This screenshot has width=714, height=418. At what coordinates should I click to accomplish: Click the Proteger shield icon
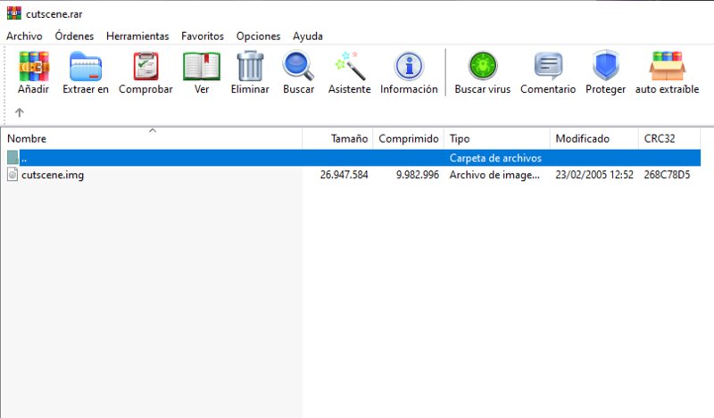[x=606, y=65]
